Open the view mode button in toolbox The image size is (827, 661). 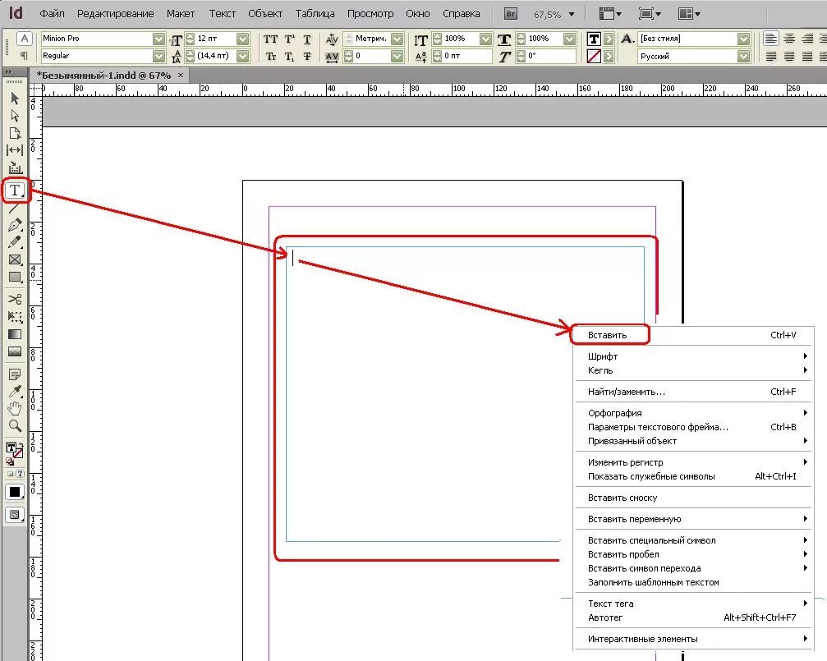15,515
